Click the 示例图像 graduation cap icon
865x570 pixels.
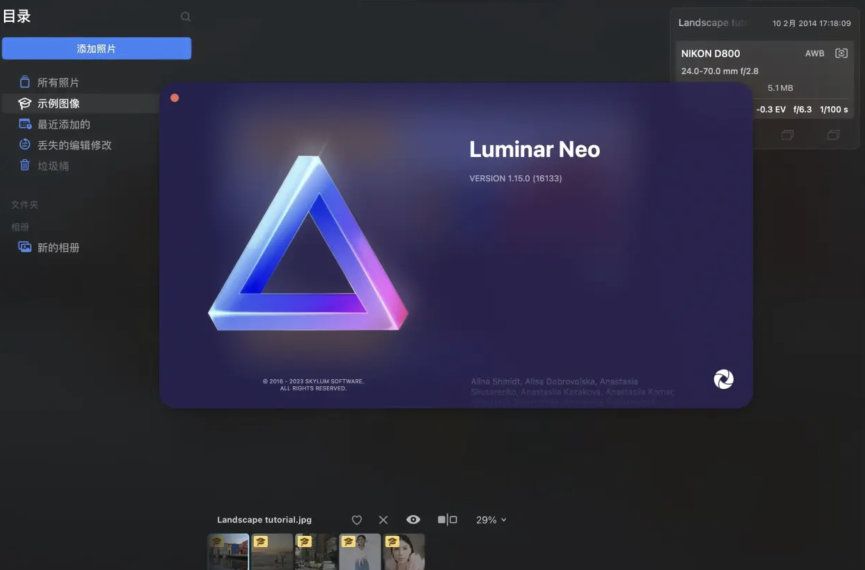(x=24, y=103)
